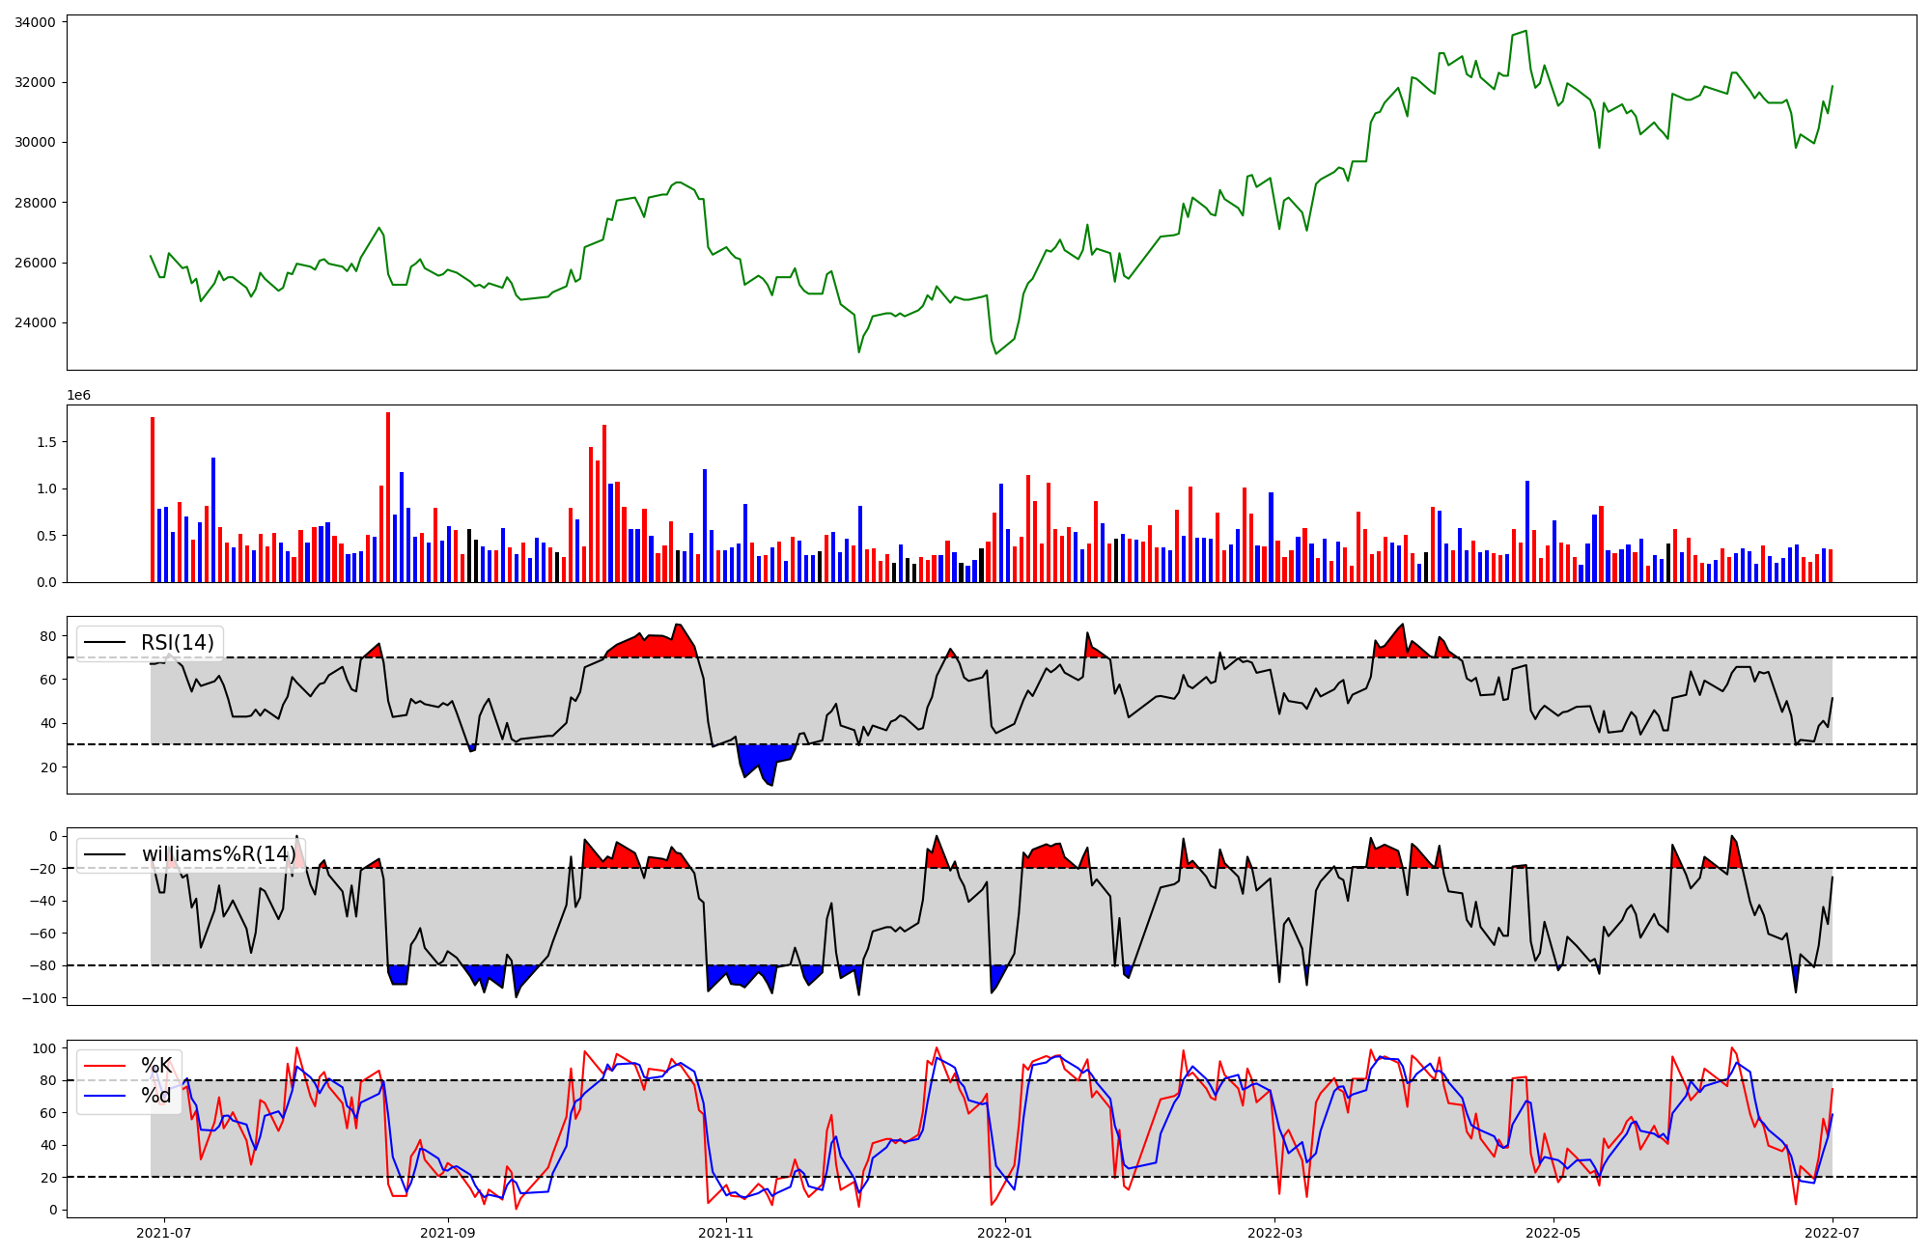Click the 2022-07 x-axis date label
Image resolution: width=1931 pixels, height=1255 pixels.
(x=1832, y=1233)
